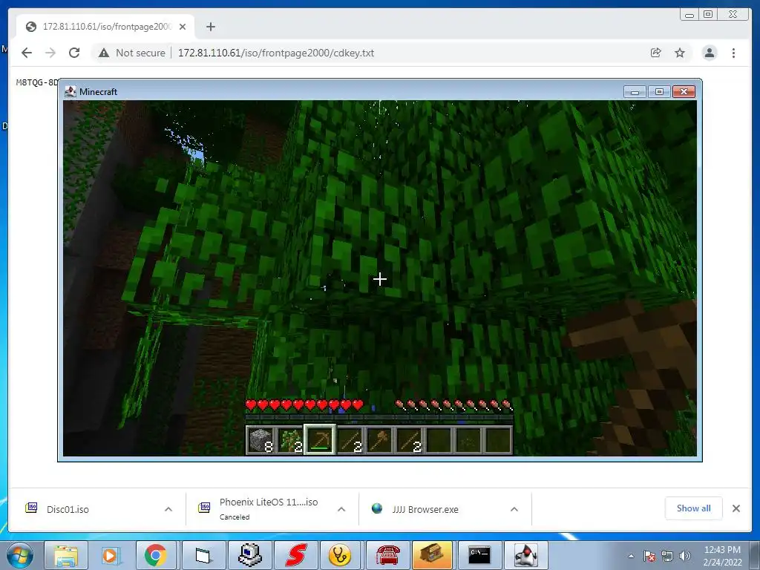Select the wooden pickaxe hotbar slot
The height and width of the screenshot is (570, 760).
[x=320, y=440]
